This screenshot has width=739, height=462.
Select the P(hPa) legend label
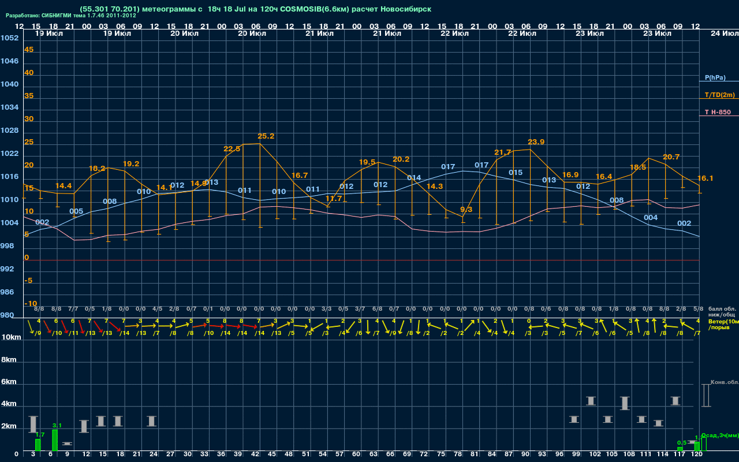(x=715, y=77)
